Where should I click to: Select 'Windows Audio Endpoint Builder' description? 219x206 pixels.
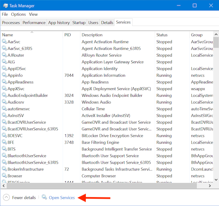click(112, 95)
